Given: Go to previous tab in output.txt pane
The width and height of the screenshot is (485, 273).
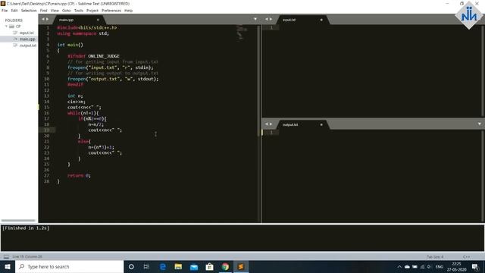Looking at the screenshot, I should [267, 124].
